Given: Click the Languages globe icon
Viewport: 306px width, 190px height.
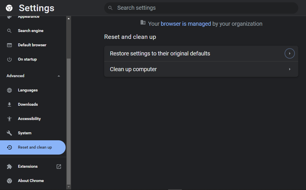Looking at the screenshot, I should (9, 90).
